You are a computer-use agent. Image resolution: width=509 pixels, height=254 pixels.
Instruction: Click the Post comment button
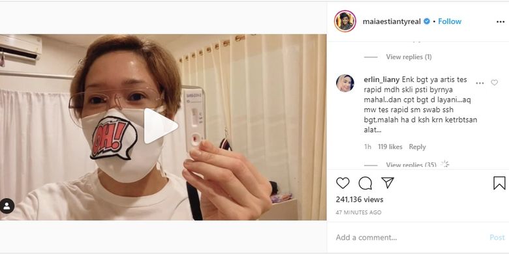[x=497, y=238]
